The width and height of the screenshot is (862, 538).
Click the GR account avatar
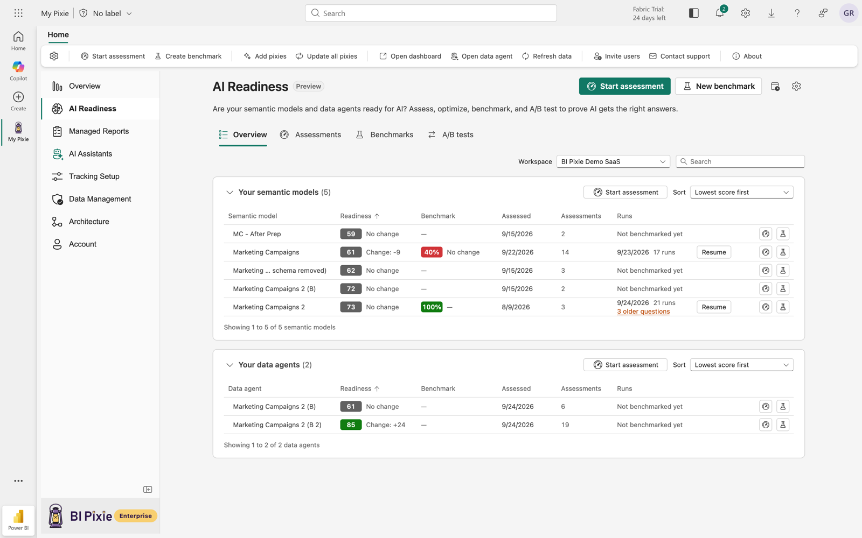pos(849,13)
